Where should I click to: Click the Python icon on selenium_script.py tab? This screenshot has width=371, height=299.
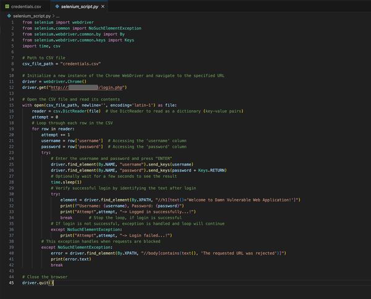(56, 6)
